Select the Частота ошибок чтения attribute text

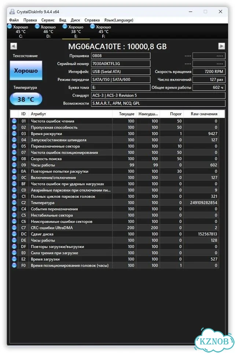[x=52, y=121]
